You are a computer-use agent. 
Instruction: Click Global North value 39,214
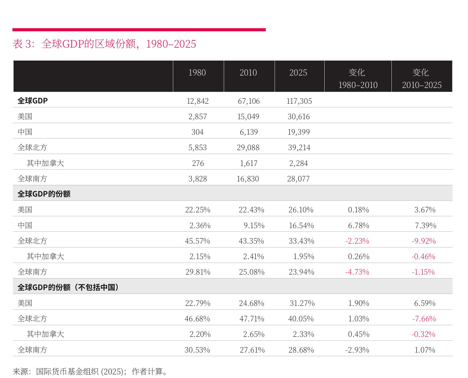(x=299, y=148)
